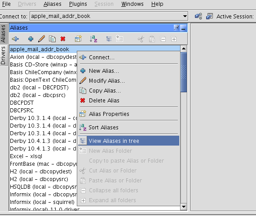Choose Connect... from the context menu
The width and height of the screenshot is (256, 217).
pyautogui.click(x=128, y=58)
